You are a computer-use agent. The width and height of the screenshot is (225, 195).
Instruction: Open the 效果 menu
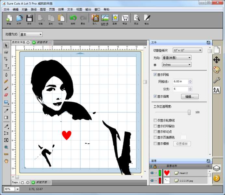pyautogui.click(x=61, y=9)
